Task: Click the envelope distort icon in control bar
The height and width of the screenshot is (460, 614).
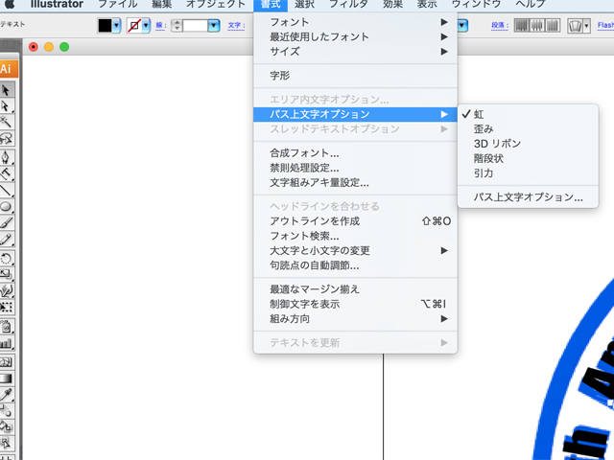Action: click(x=575, y=26)
